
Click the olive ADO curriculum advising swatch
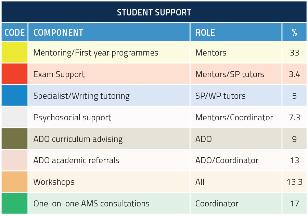(x=14, y=139)
